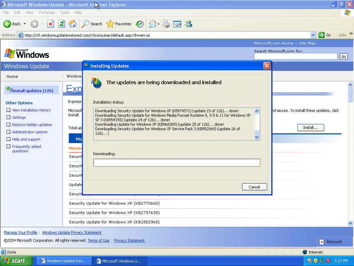The image size is (354, 266).
Task: Click the blocked Microsoft image icon
Action: pos(322,242)
